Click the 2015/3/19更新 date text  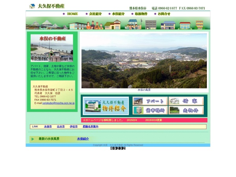(x=154, y=120)
